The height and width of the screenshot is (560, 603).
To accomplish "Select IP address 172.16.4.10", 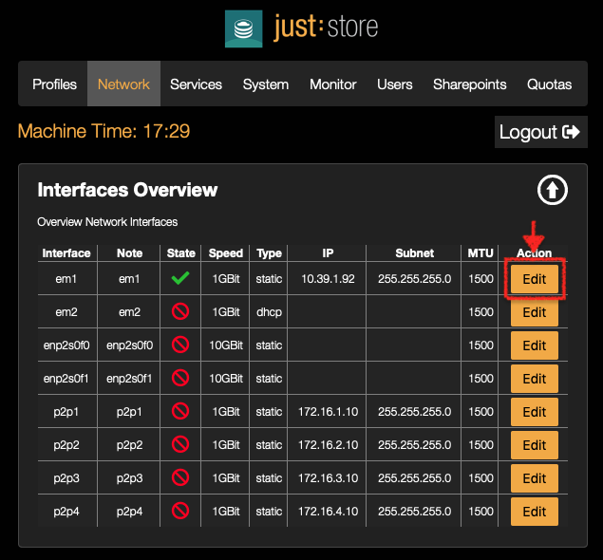I will tap(328, 512).
